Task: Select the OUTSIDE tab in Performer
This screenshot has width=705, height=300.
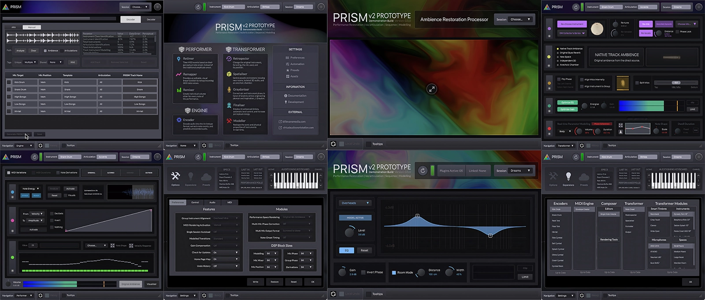Action: coord(149,173)
